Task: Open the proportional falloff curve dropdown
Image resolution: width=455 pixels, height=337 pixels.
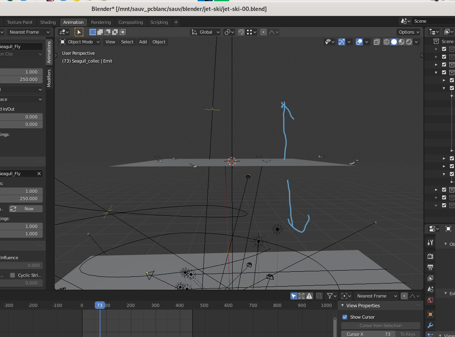Action: coord(274,32)
